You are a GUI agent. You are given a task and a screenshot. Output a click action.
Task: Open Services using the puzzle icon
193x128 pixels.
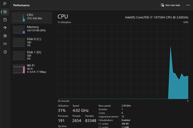[x=5, y=52]
